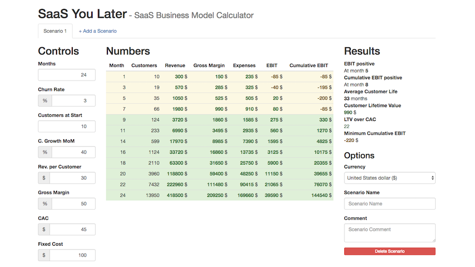Click the dollar addon beside CAC
The height and width of the screenshot is (267, 475).
point(44,230)
